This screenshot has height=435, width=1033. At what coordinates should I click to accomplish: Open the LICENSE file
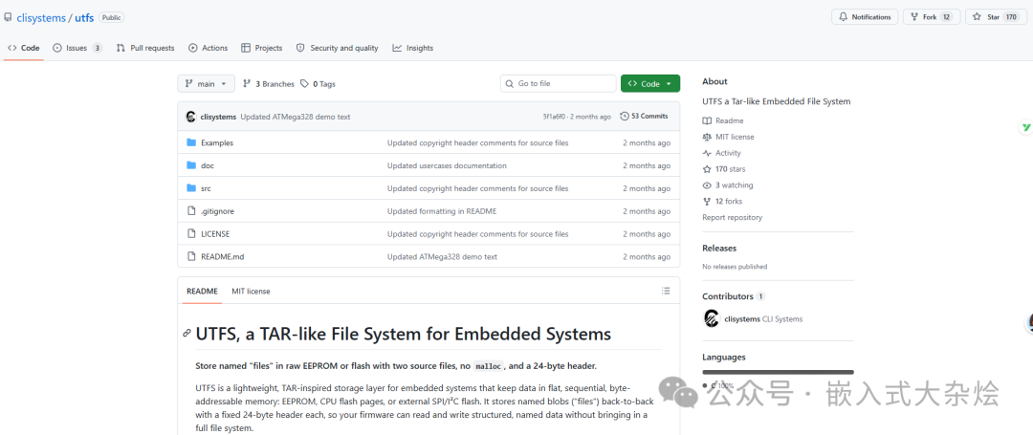pos(215,234)
